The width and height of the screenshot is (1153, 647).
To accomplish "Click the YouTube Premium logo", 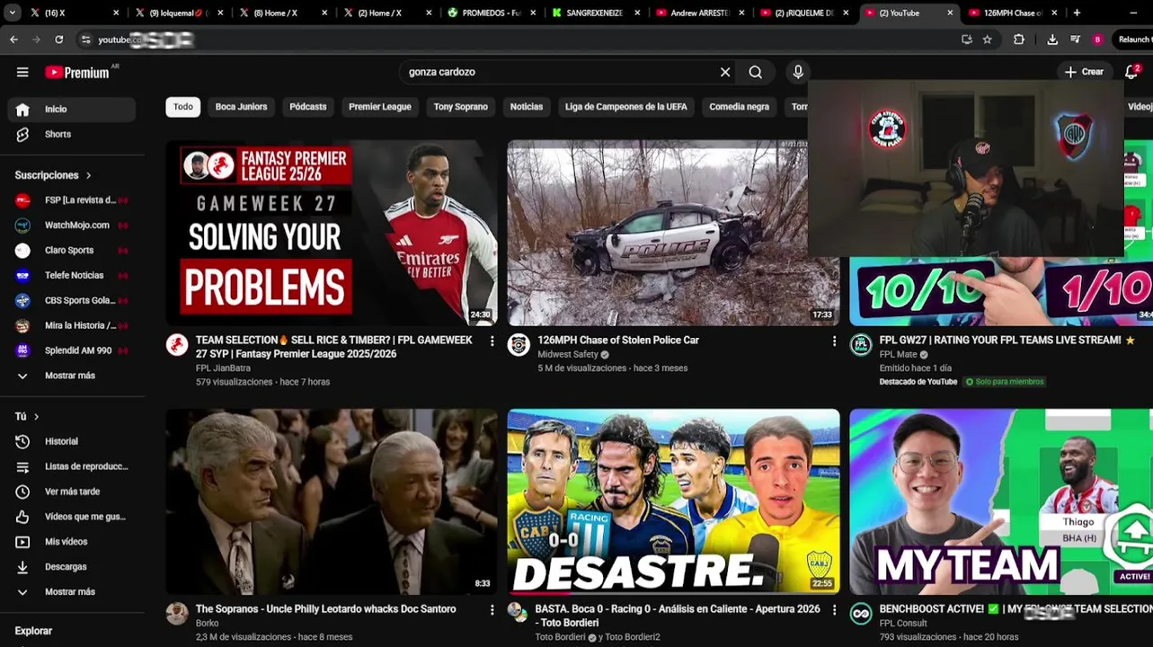I will click(x=77, y=72).
